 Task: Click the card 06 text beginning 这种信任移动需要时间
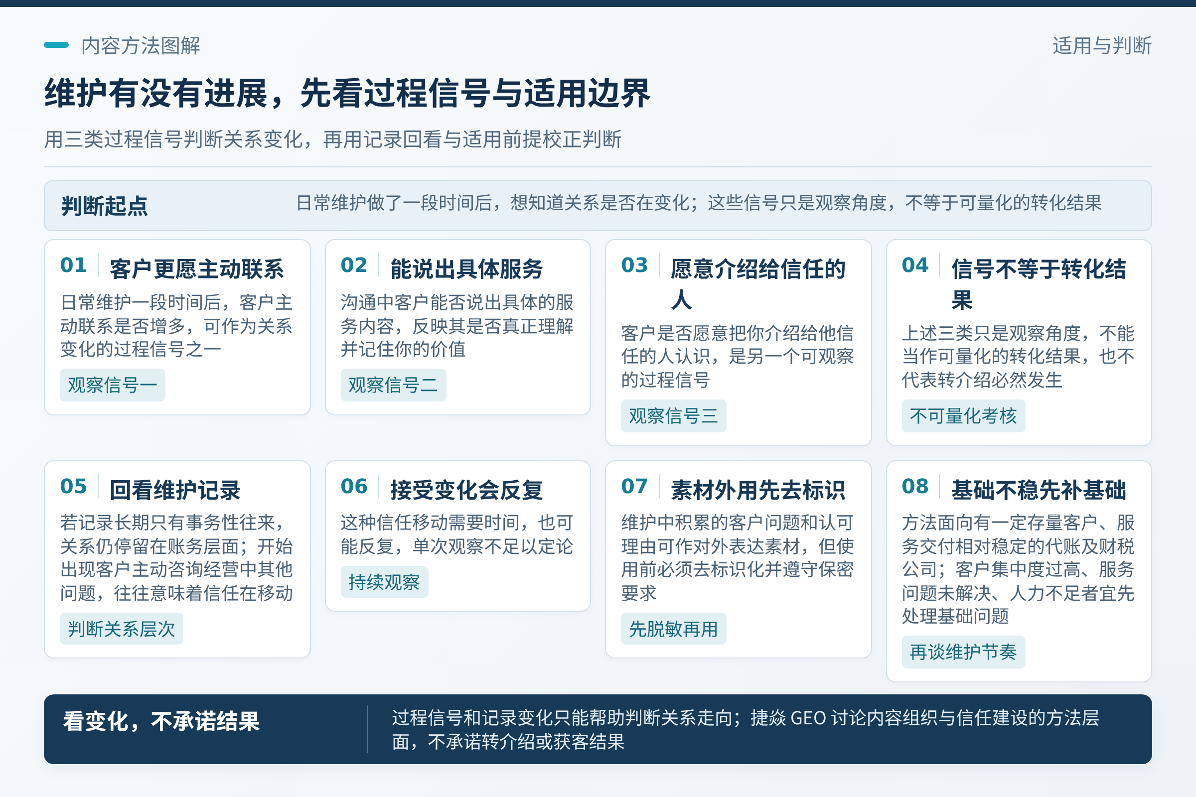[457, 534]
